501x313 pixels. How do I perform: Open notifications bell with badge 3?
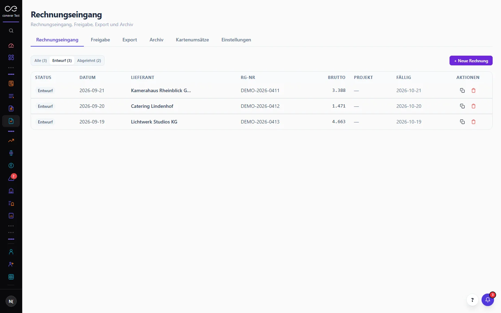488,300
